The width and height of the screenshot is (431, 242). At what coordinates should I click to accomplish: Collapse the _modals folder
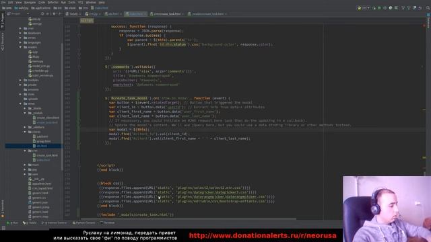point(25,113)
